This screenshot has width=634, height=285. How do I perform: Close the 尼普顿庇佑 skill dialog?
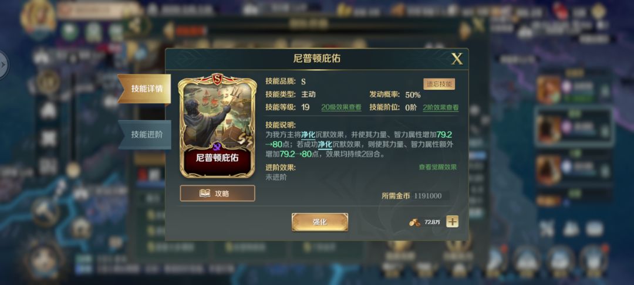[x=457, y=59]
